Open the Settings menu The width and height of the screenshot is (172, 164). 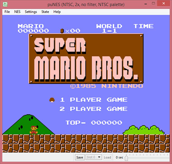click(31, 12)
